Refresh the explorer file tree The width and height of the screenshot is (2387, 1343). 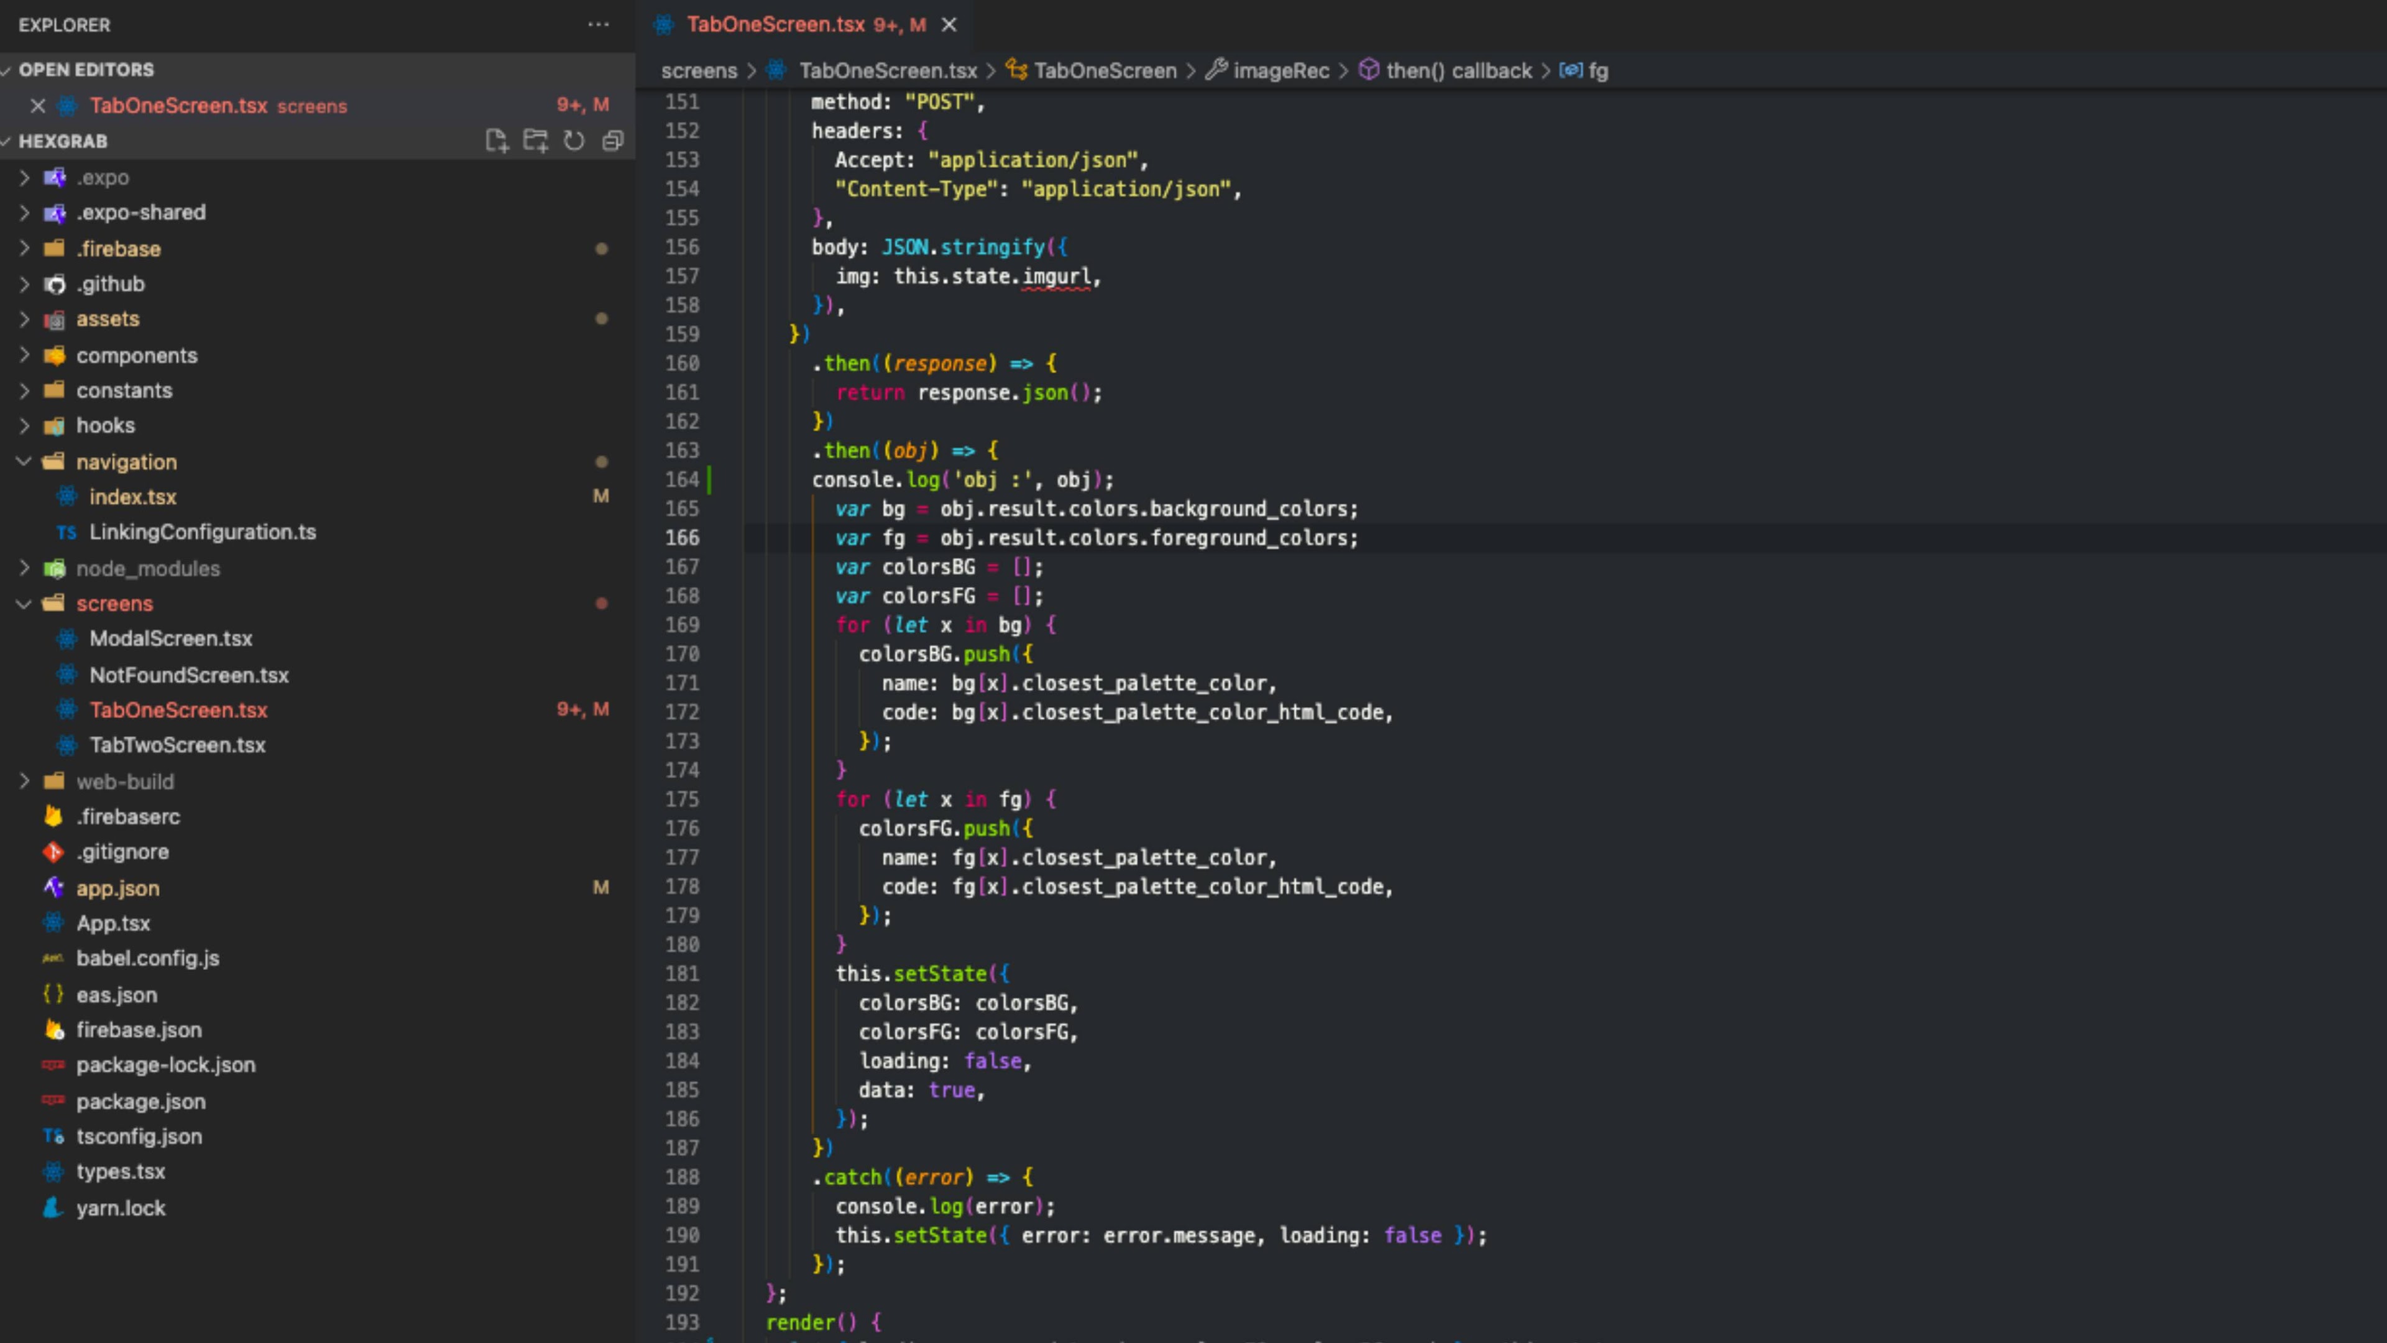point(574,141)
